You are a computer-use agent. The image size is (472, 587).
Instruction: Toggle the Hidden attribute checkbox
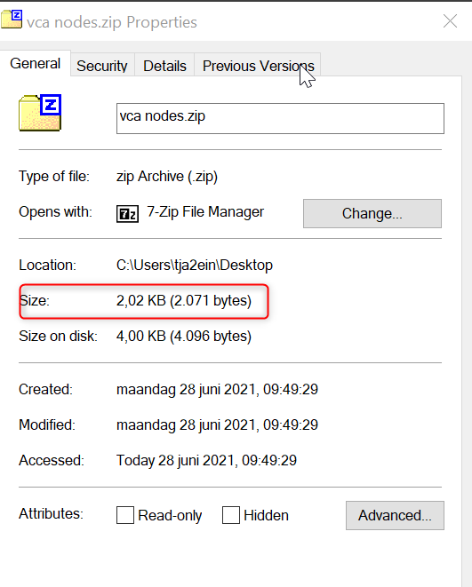tap(231, 515)
